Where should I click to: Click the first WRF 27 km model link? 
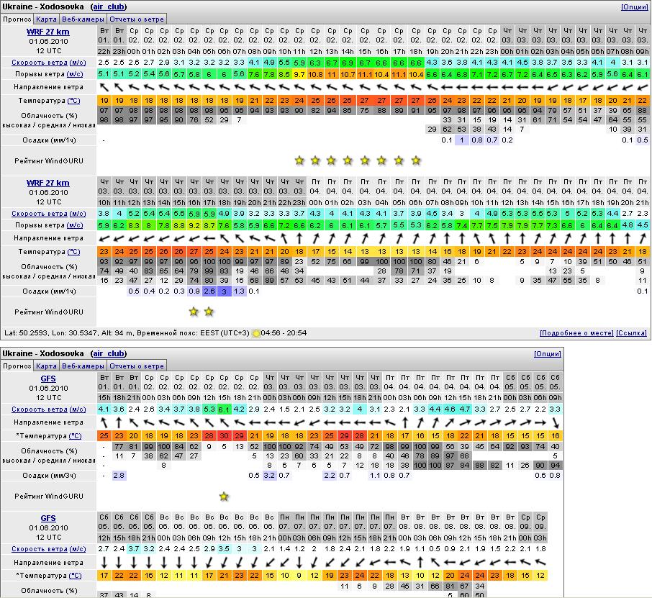48,32
